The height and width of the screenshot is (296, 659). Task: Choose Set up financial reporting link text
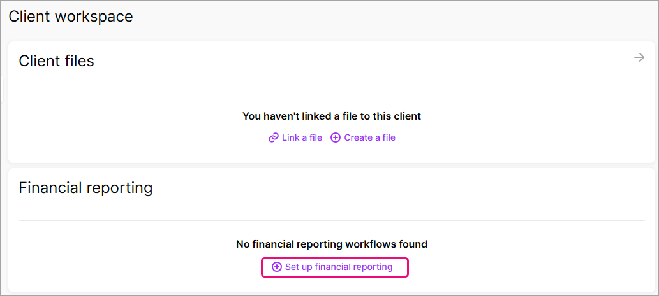(x=339, y=267)
